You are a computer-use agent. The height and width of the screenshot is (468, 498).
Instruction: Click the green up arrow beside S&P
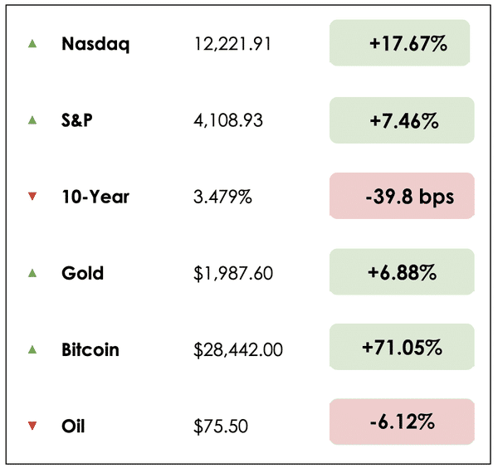pos(32,120)
